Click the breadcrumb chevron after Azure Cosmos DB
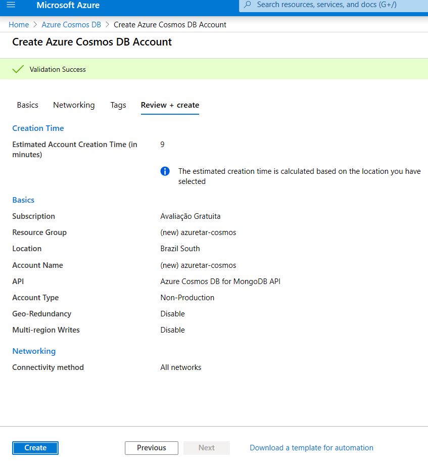This screenshot has height=467, width=428. tap(107, 25)
